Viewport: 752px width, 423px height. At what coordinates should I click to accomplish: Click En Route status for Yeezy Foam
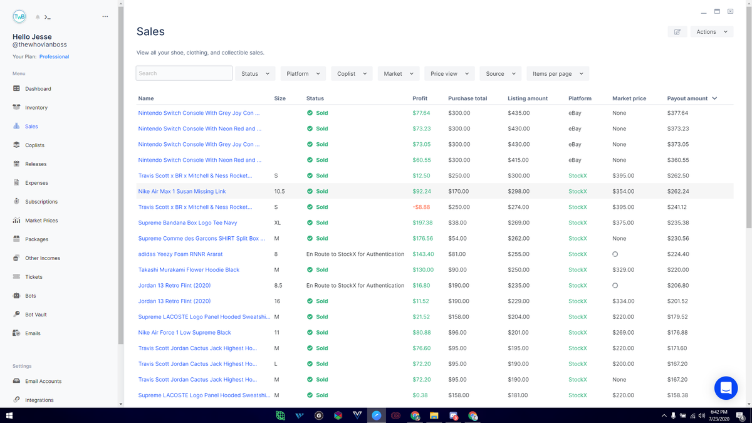tap(355, 254)
